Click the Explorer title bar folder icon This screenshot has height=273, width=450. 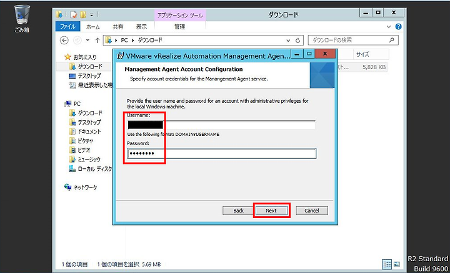pos(59,14)
